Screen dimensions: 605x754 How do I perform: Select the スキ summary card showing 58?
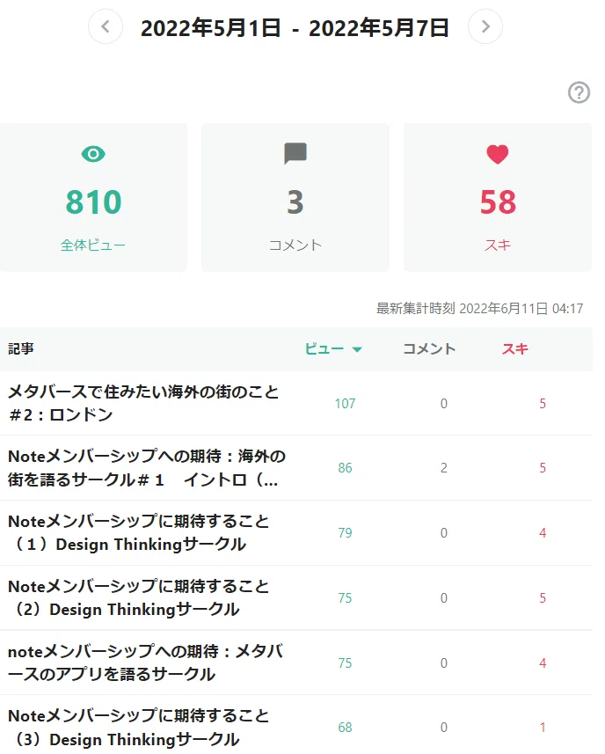pyautogui.click(x=498, y=197)
